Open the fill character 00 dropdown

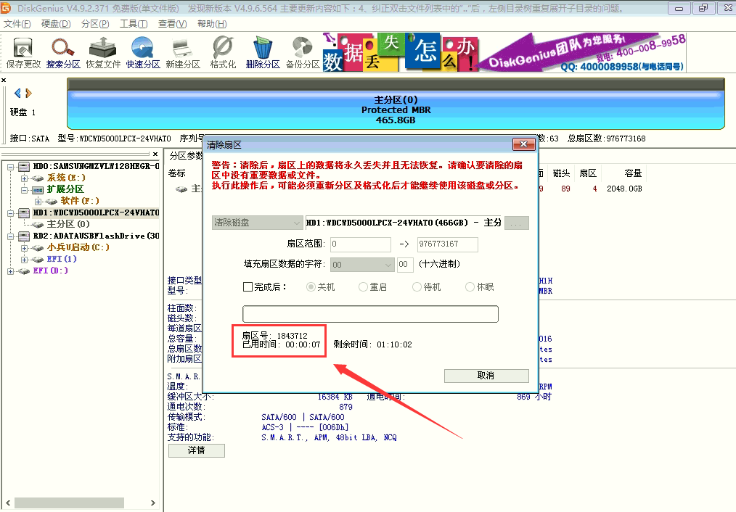[361, 265]
